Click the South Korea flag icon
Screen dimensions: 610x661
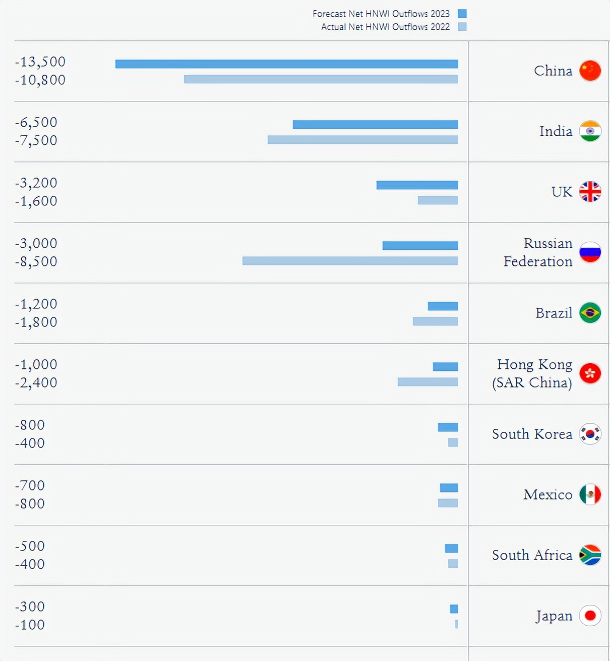point(590,434)
